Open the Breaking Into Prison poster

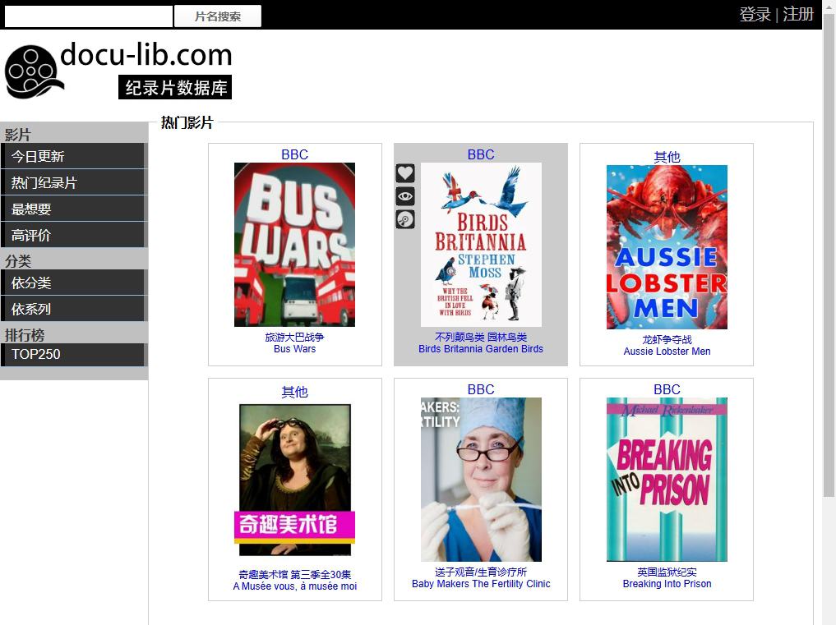point(667,480)
